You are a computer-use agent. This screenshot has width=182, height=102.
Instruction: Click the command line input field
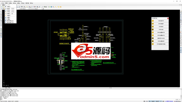coord(88,99)
